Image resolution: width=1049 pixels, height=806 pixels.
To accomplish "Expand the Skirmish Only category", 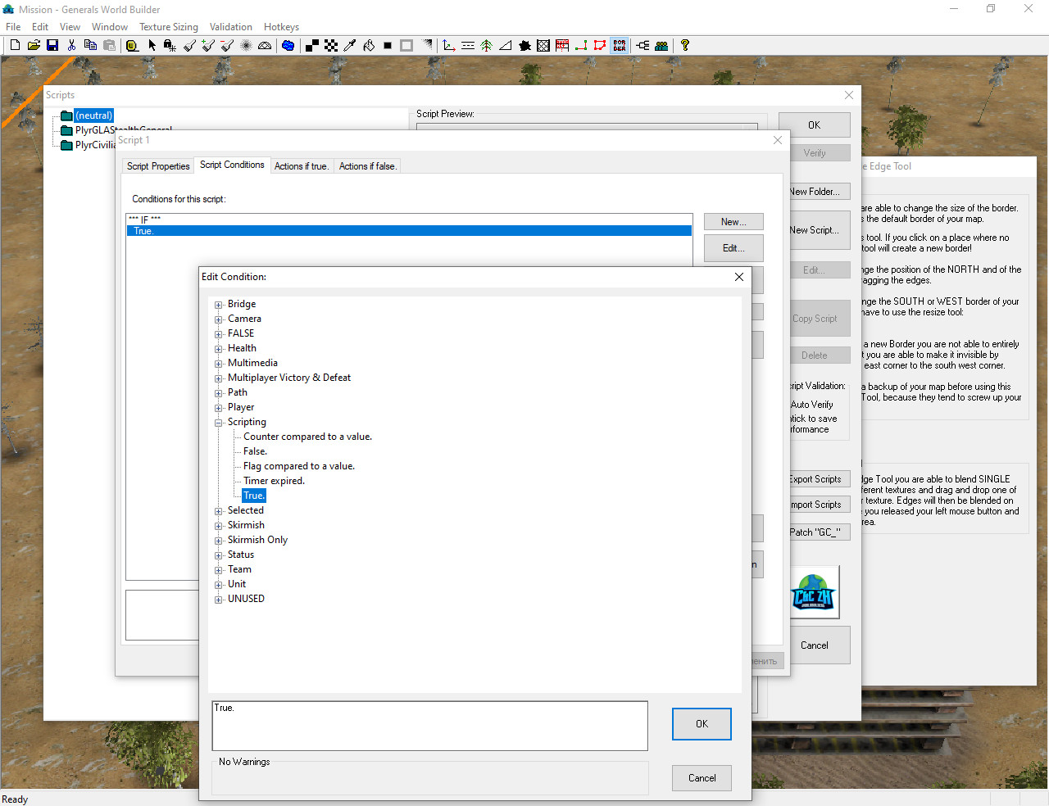I will pos(219,541).
